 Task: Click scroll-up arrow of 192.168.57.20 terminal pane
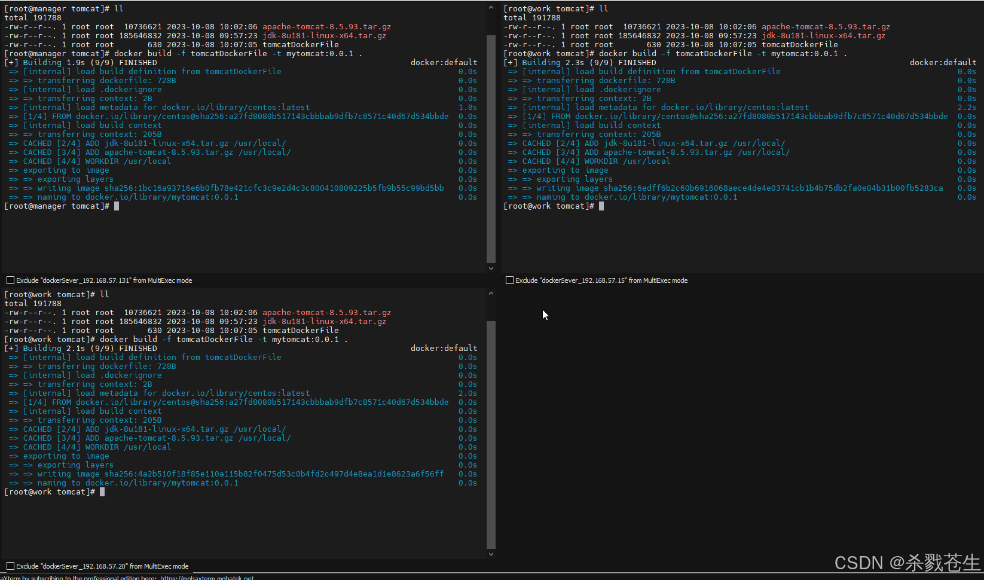[491, 294]
